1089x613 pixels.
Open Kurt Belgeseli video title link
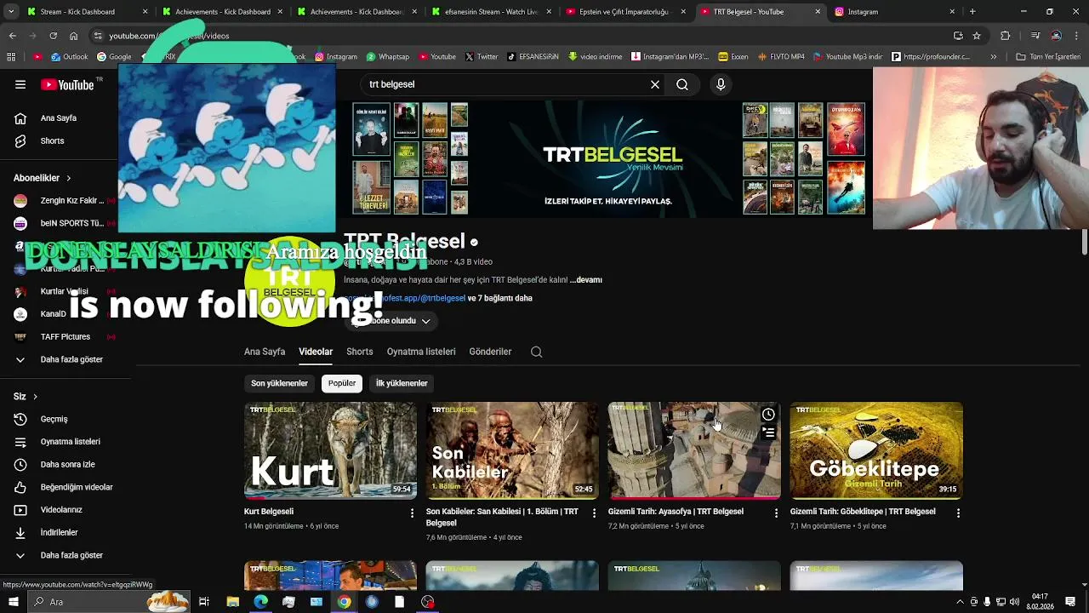(x=269, y=512)
